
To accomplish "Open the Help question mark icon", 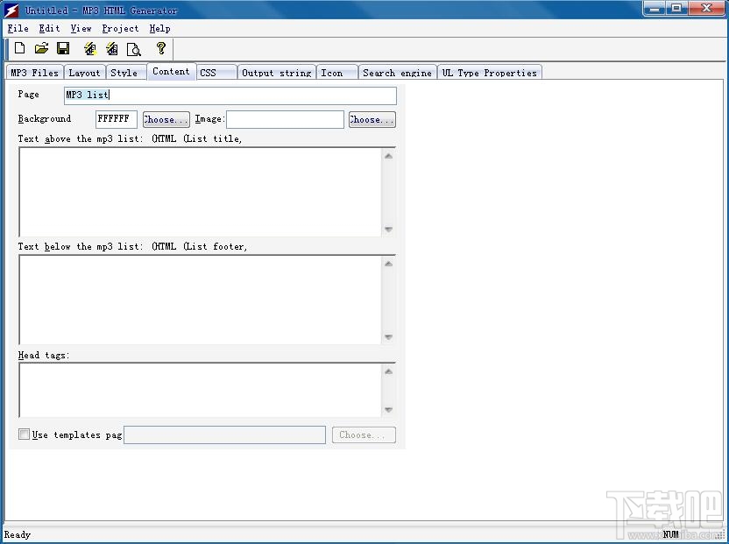I will [162, 49].
